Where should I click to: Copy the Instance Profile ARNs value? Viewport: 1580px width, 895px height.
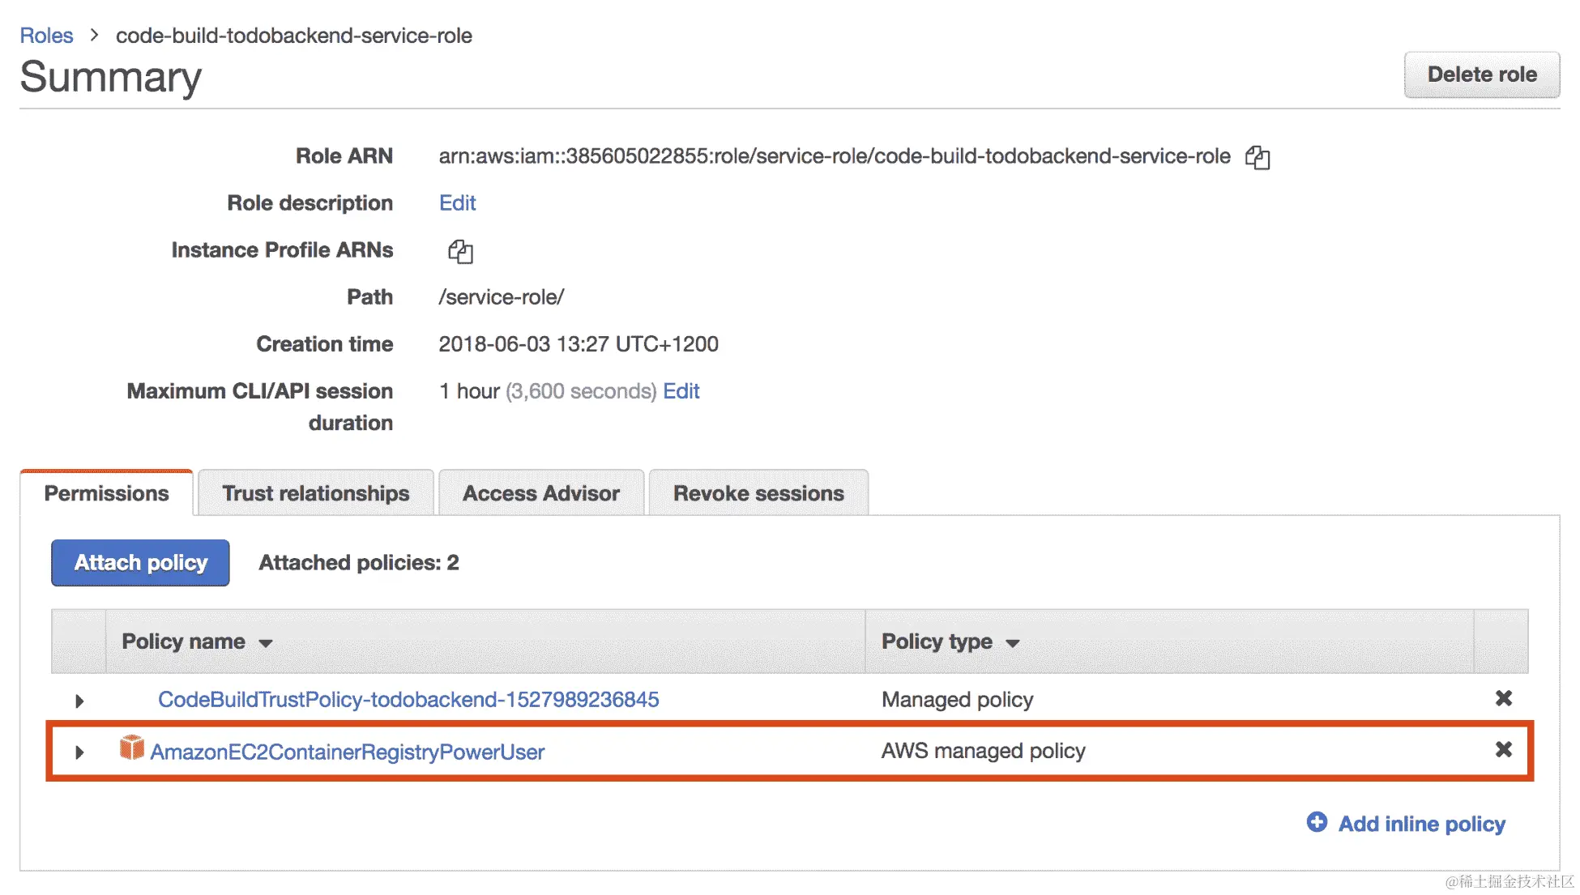pos(460,251)
